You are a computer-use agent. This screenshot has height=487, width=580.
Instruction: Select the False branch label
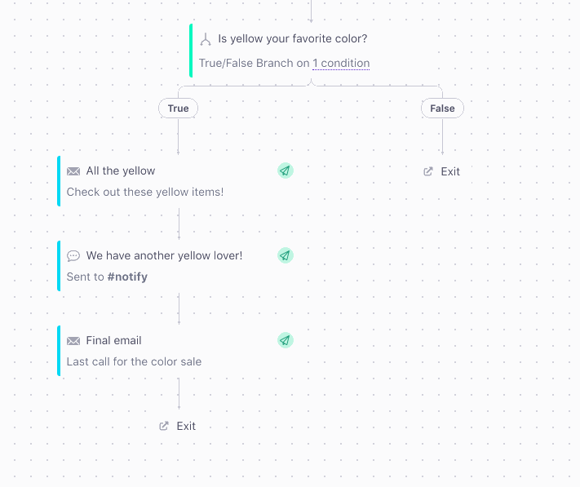coord(442,108)
